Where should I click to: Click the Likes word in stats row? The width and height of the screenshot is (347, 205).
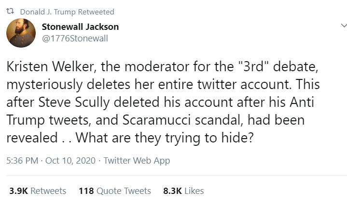click(x=194, y=191)
